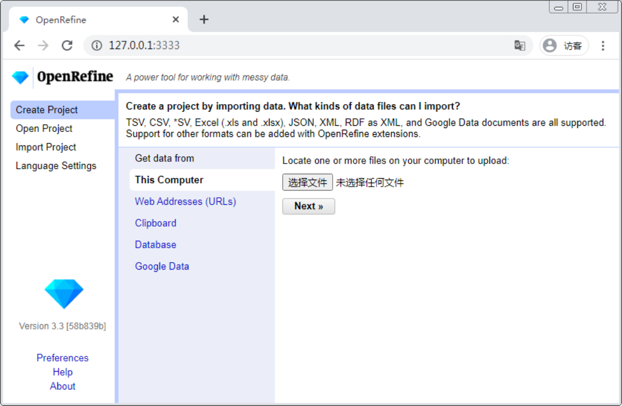622x406 pixels.
Task: Reload the page with the refresh icon
Action: [x=67, y=46]
